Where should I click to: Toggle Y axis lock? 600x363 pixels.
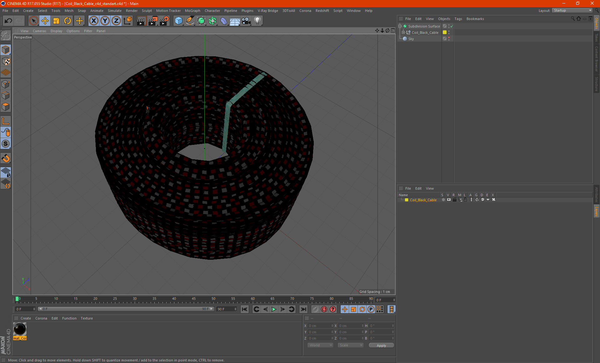105,21
